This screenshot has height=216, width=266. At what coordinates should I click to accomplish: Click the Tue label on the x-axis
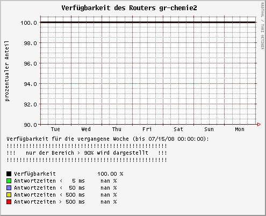coord(55,129)
